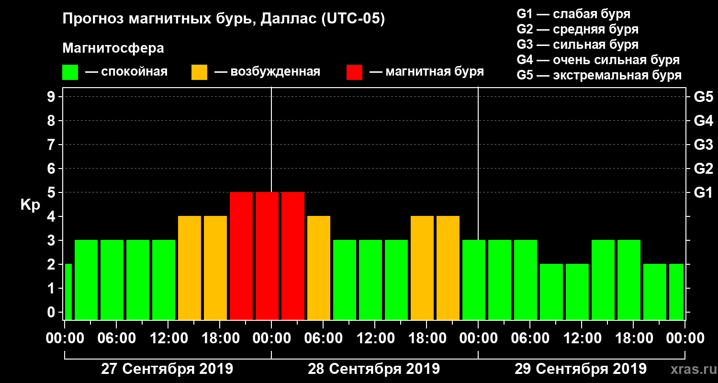Click the right-axis 'G1' tick label
The image size is (718, 383).
(703, 192)
